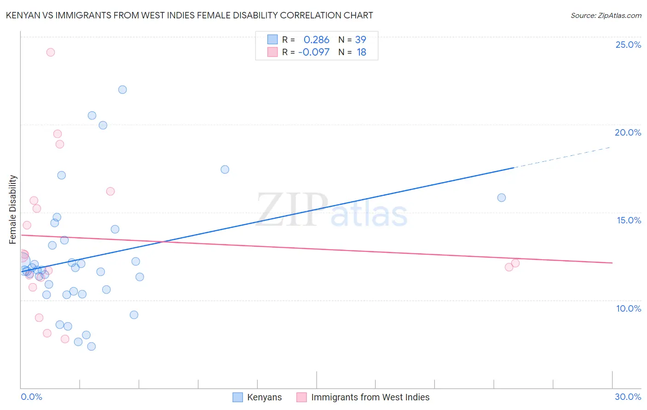This screenshot has width=647, height=410.
Task: Click the 30.0% x-axis label
Action: (628, 397)
